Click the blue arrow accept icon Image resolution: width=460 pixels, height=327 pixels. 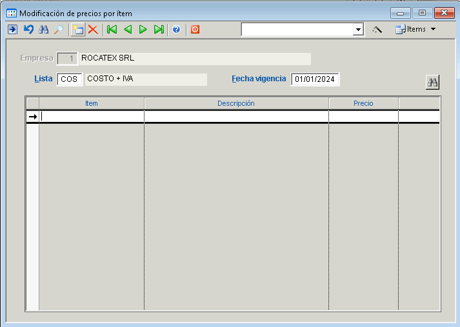click(x=12, y=30)
